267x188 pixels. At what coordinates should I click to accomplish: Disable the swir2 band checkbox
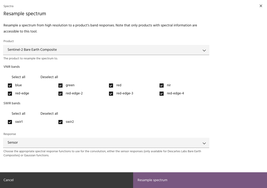pos(60,122)
